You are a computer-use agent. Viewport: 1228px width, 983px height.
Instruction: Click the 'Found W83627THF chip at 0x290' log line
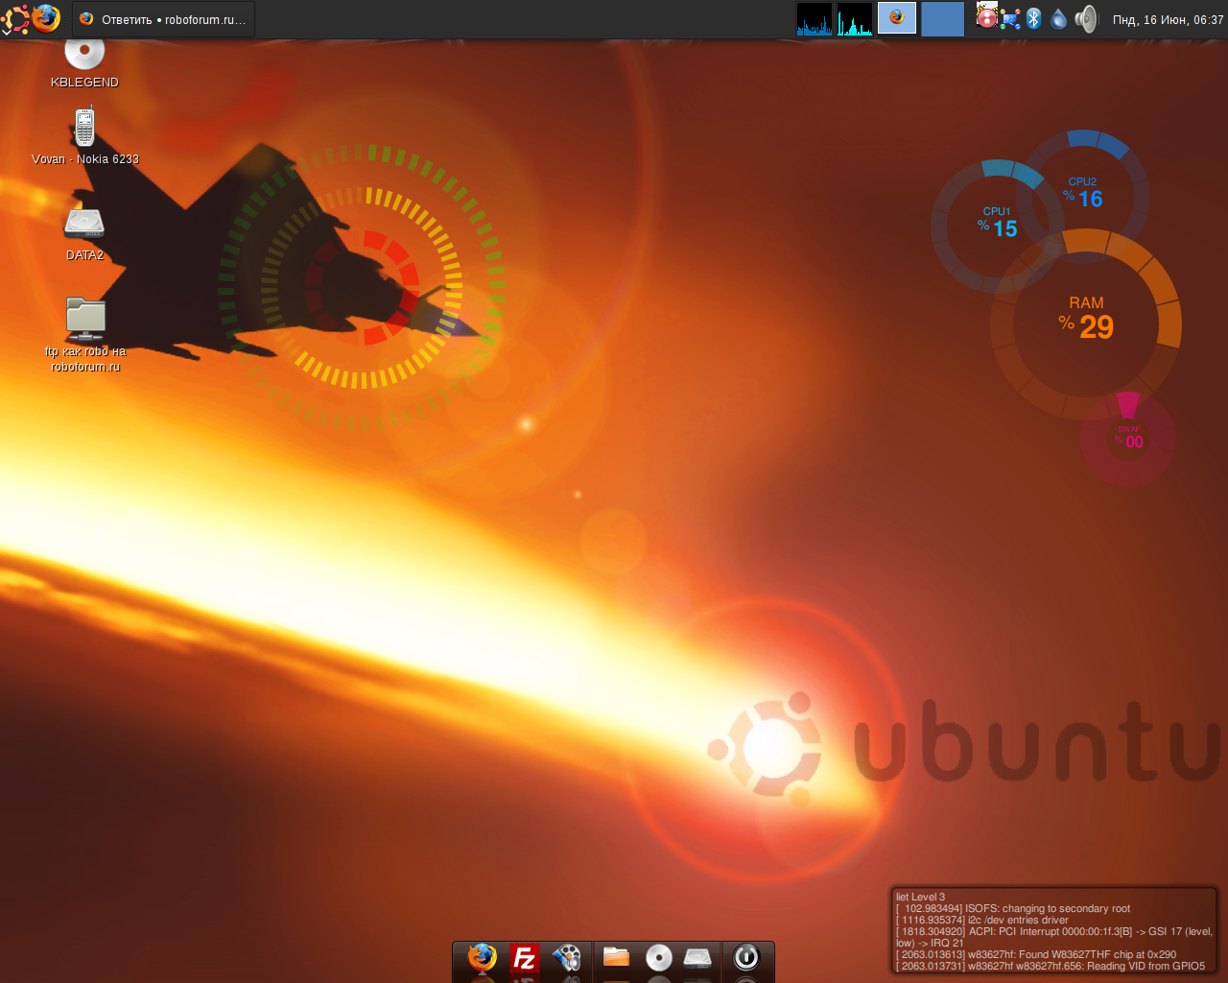coord(1036,954)
